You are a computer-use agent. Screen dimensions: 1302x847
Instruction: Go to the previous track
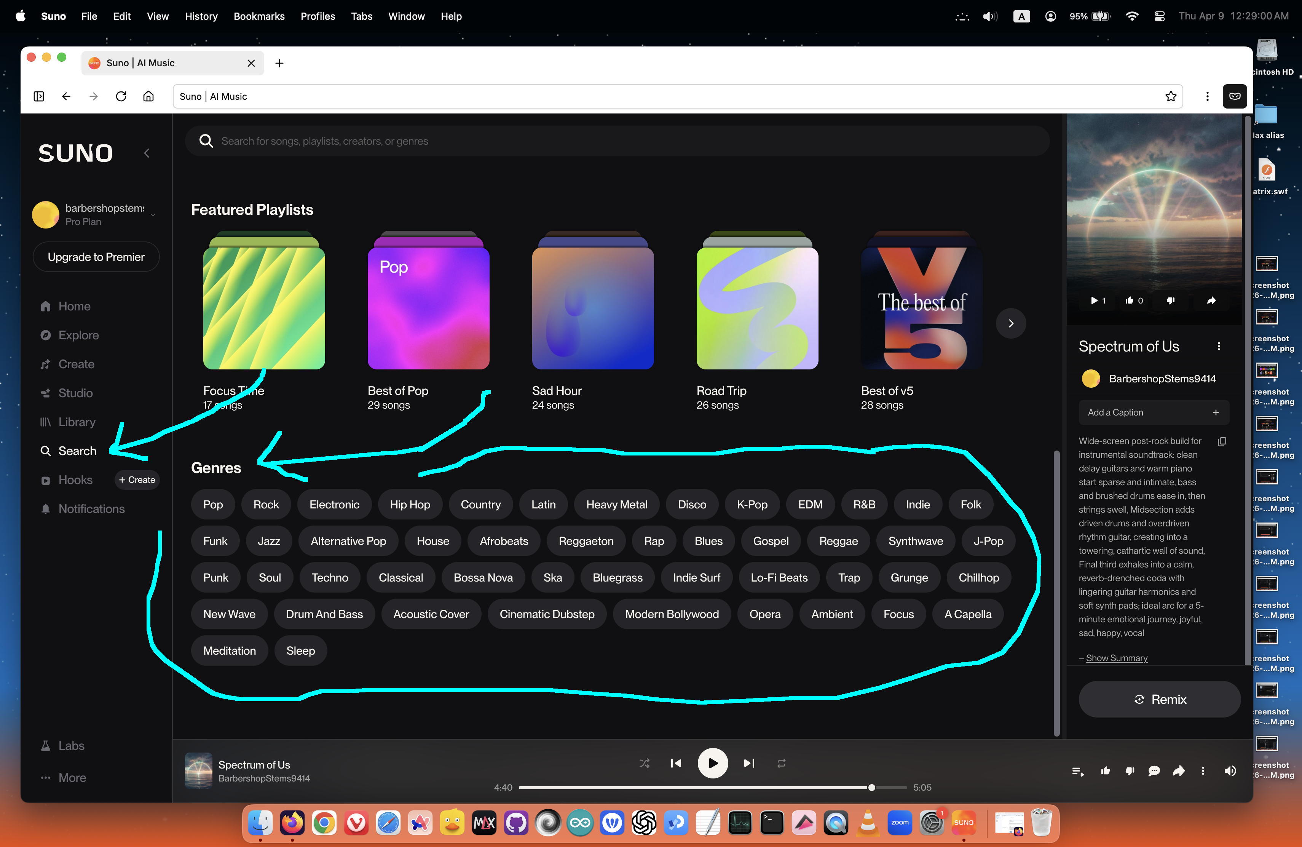point(676,763)
